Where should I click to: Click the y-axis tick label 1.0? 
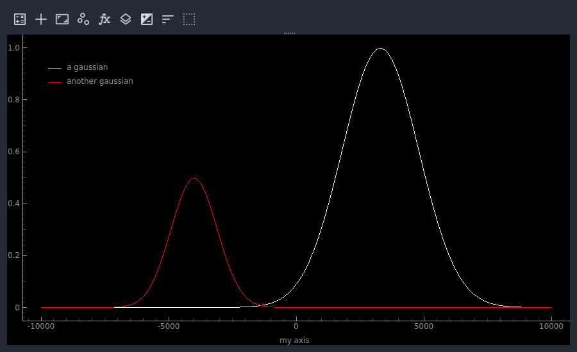(x=14, y=48)
